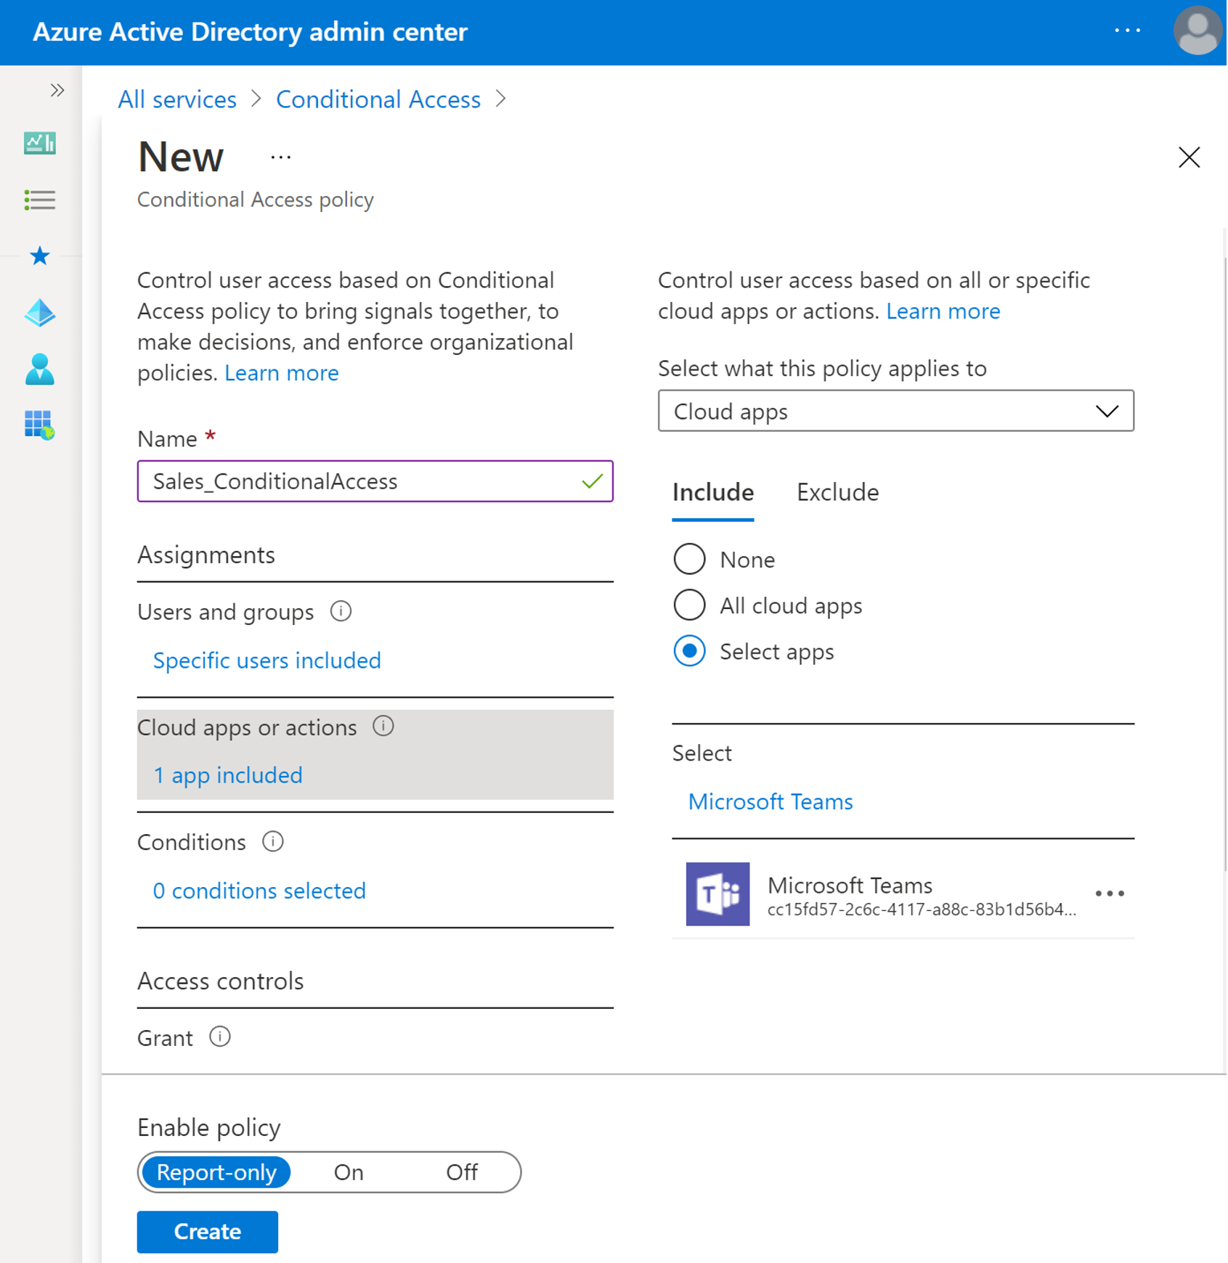Click the Microsoft Teams app icon
Viewport: 1228px width, 1263px height.
[717, 895]
